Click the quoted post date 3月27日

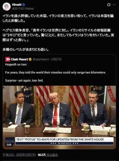[56, 59]
